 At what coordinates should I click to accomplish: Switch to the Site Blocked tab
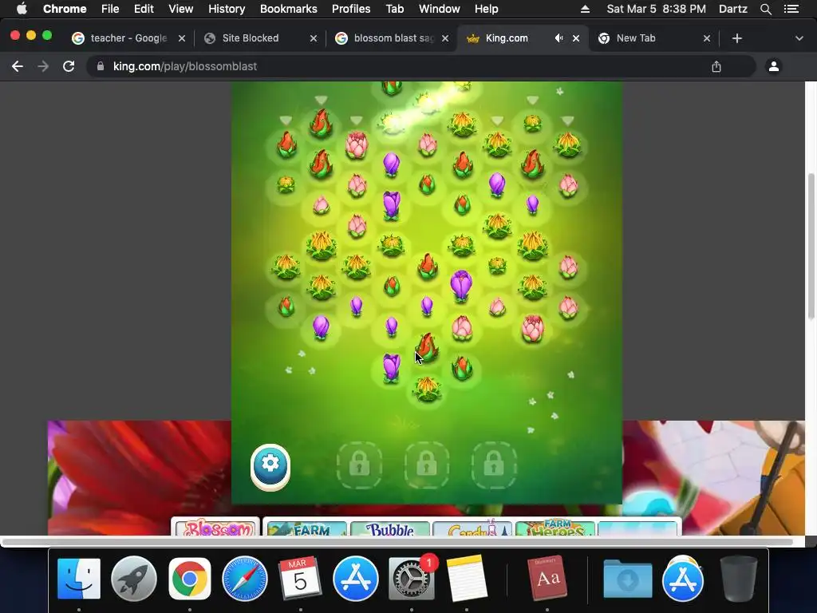point(259,38)
